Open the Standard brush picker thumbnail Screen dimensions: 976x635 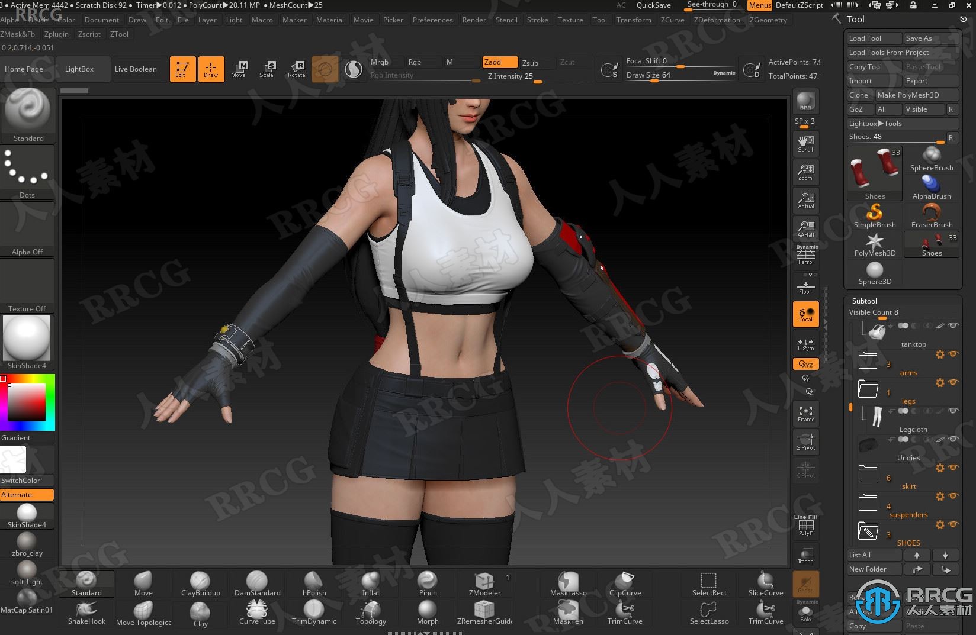point(28,116)
